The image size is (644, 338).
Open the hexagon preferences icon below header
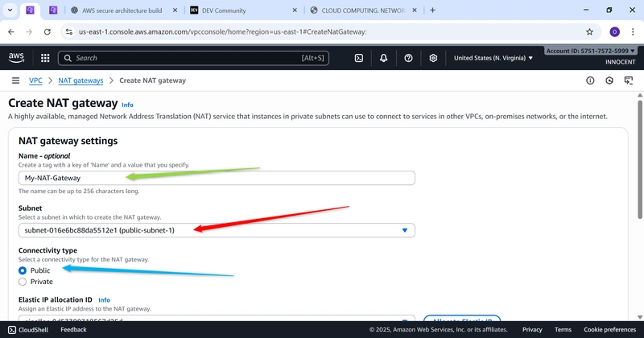(609, 80)
